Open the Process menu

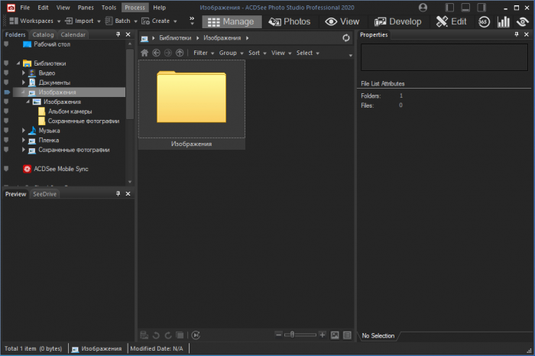pos(135,7)
